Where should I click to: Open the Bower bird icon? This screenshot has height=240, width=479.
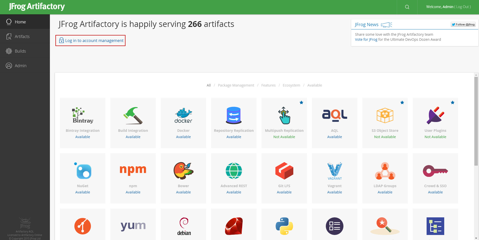tap(183, 171)
